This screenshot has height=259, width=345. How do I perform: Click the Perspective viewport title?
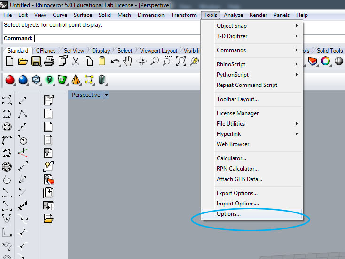(x=86, y=95)
